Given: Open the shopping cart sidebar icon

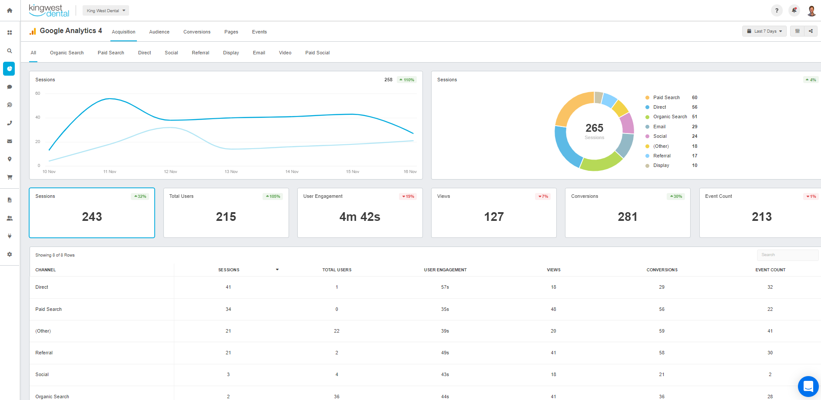Looking at the screenshot, I should click(9, 177).
